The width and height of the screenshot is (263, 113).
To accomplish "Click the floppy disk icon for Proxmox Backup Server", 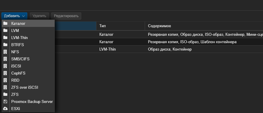I will tap(5, 102).
